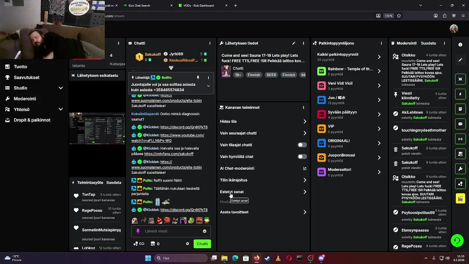The width and height of the screenshot is (469, 264).
Task: Unpin the message with the pin icon
Action: pos(198,78)
